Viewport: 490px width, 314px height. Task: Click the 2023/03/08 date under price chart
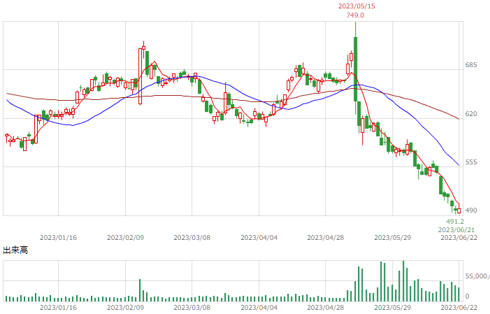pos(192,238)
